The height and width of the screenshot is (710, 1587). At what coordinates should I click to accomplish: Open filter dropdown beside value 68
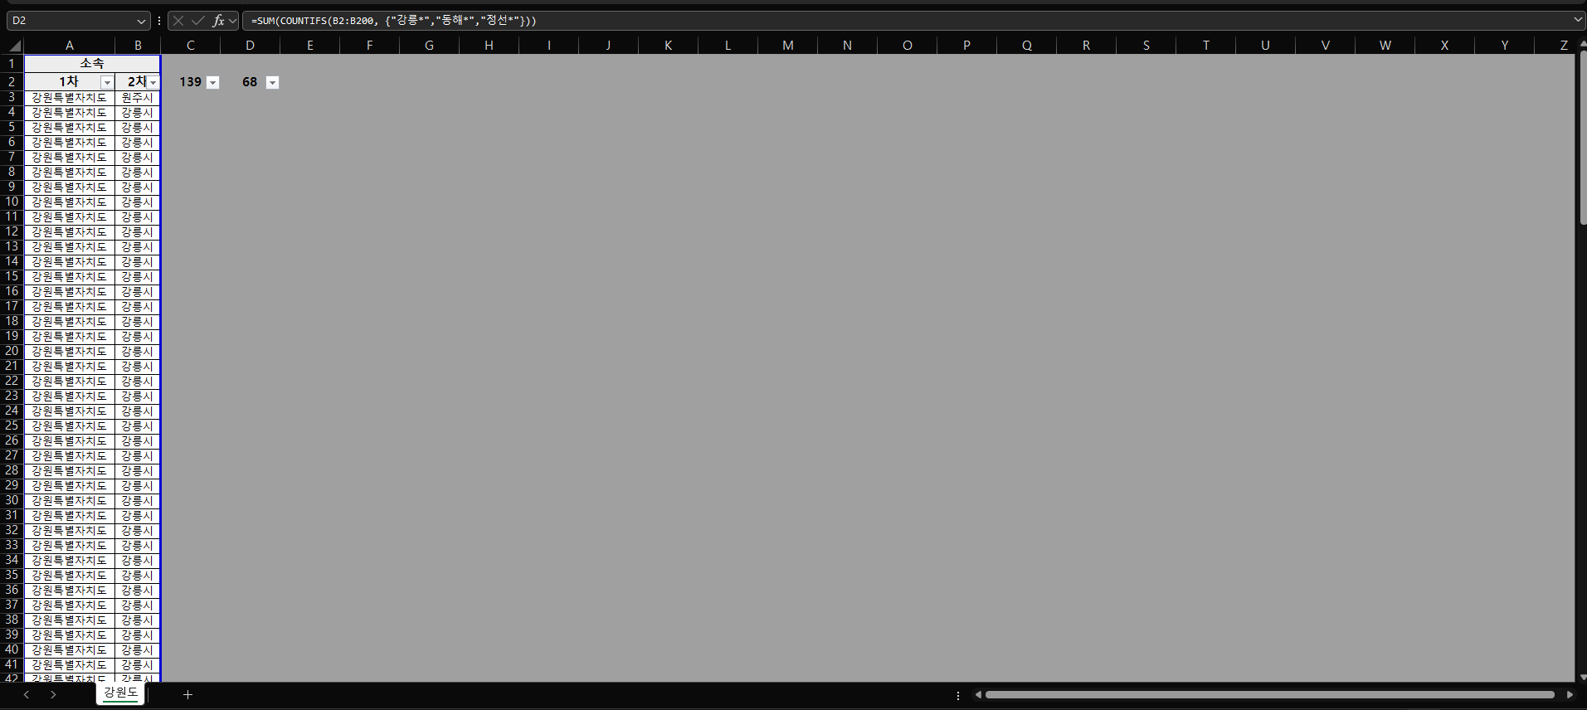pos(273,82)
